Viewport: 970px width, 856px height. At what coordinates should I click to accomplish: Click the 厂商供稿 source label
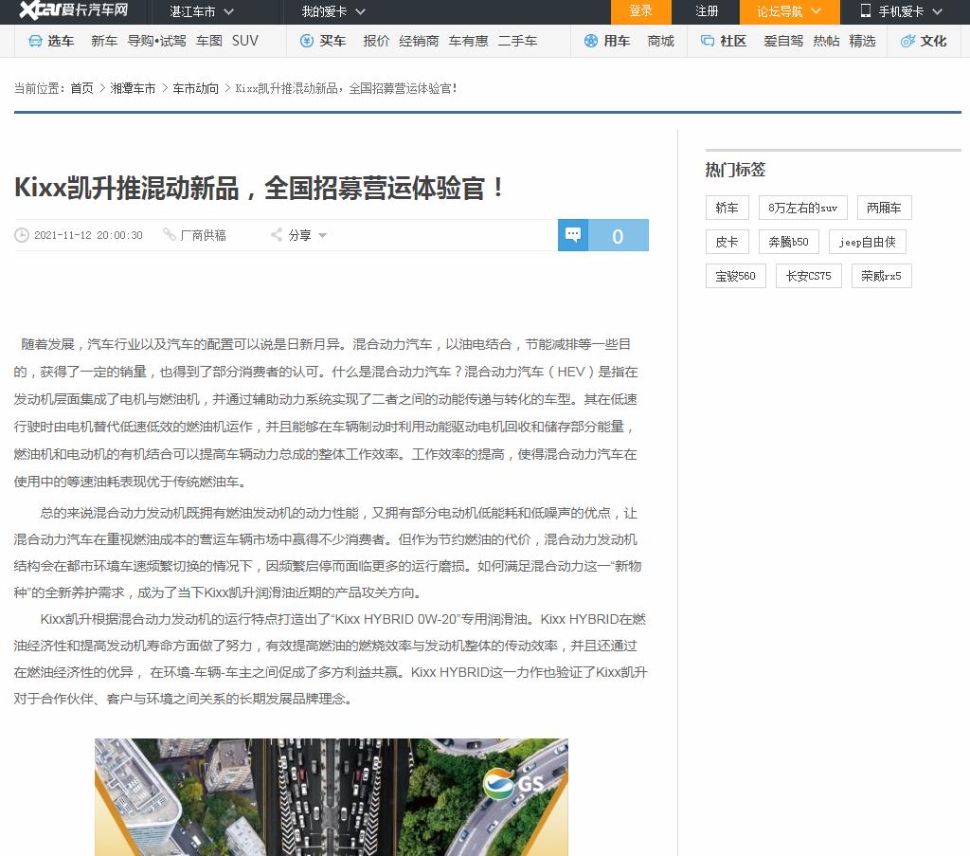[x=203, y=235]
